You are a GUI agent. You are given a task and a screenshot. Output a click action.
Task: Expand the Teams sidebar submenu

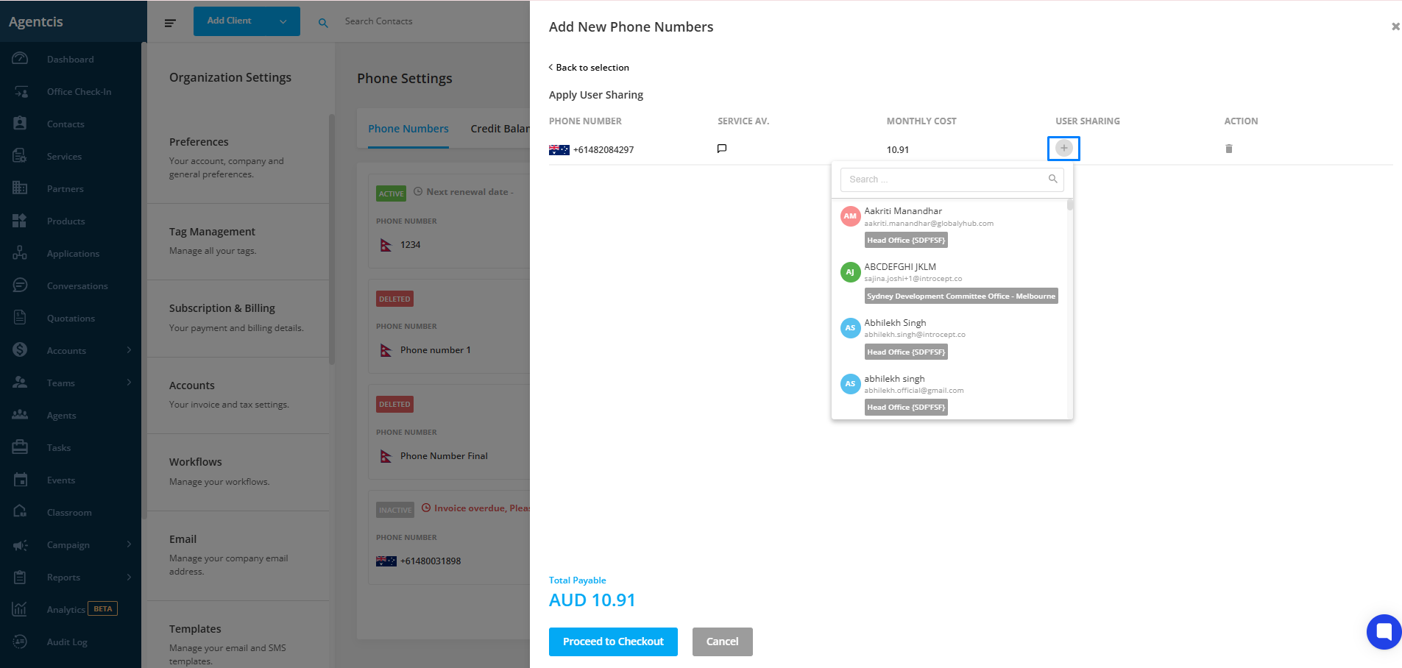129,383
